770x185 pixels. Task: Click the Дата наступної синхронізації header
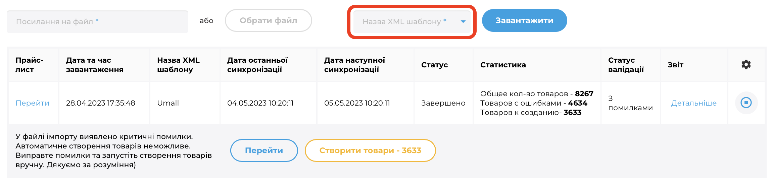[354, 65]
